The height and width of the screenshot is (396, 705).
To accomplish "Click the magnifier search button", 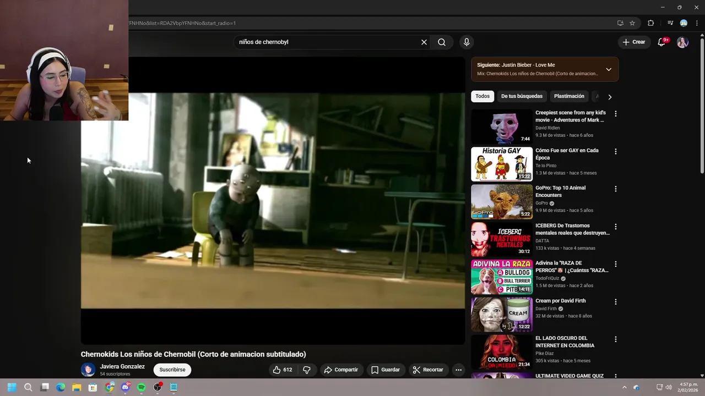I will tap(442, 42).
